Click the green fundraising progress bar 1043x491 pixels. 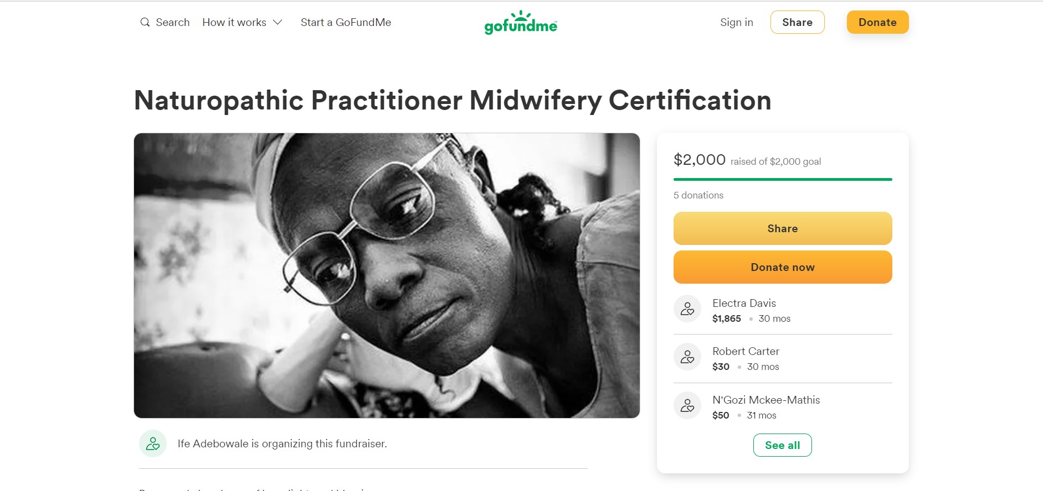782,179
